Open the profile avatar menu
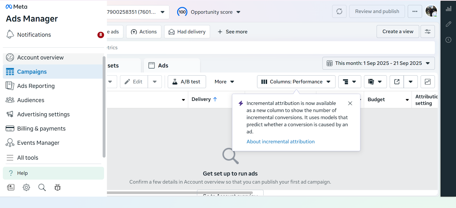The height and width of the screenshot is (208, 456). [x=431, y=11]
